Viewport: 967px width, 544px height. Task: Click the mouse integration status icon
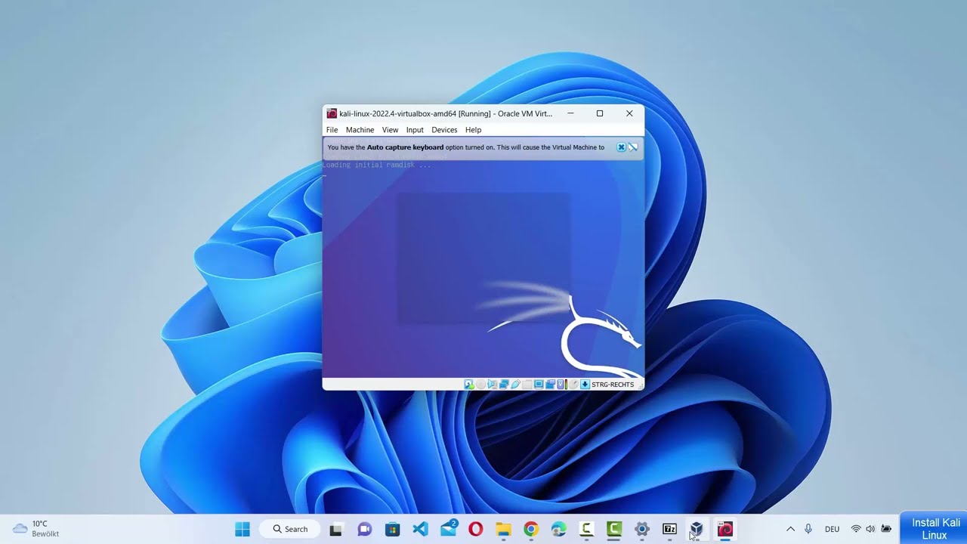573,385
